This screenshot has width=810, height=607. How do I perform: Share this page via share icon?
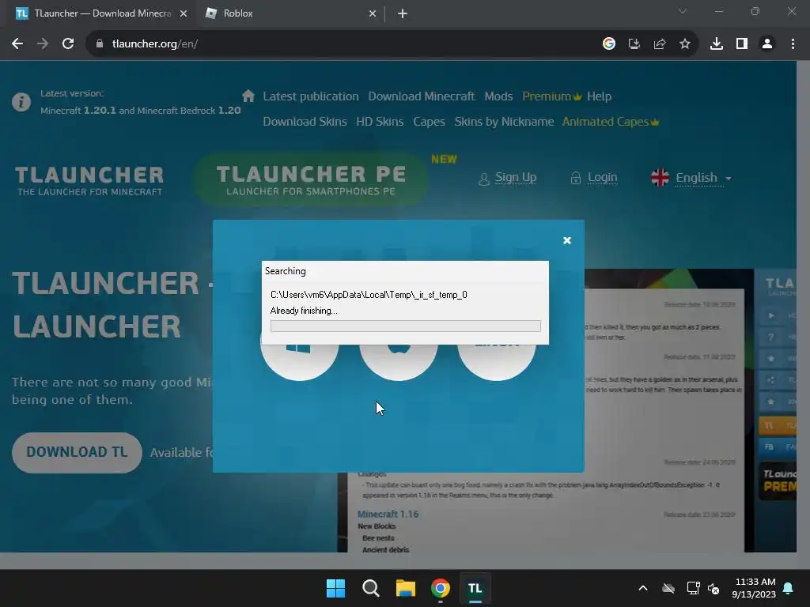click(660, 44)
